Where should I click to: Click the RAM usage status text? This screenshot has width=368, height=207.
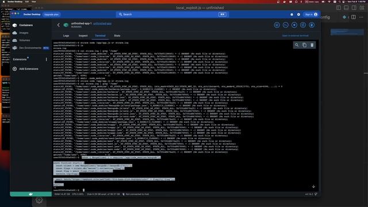coord(62,194)
